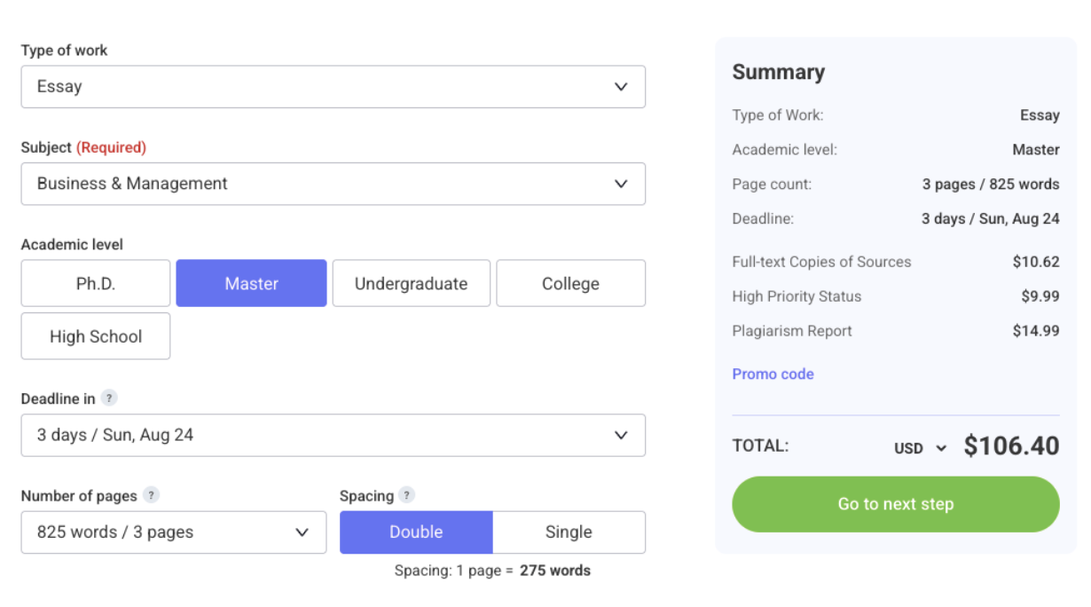
Task: Expand the Number of pages dropdown
Action: pyautogui.click(x=173, y=532)
